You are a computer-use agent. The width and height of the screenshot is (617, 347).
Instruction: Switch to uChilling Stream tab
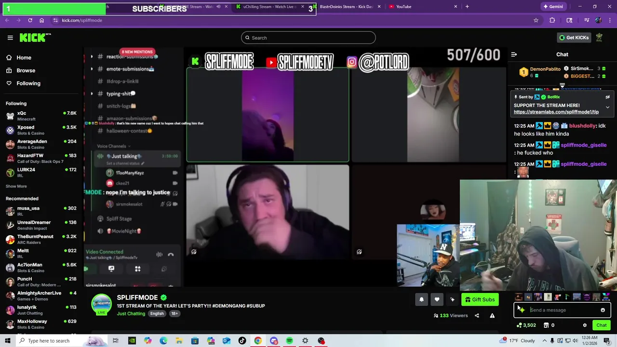[269, 7]
